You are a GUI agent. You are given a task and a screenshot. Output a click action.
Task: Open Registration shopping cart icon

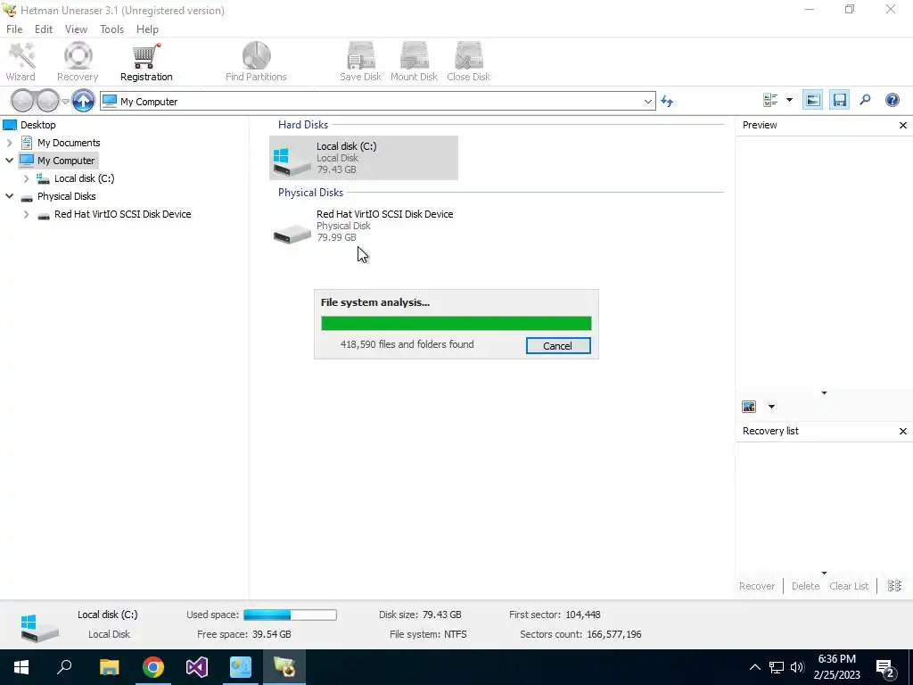pos(146,62)
